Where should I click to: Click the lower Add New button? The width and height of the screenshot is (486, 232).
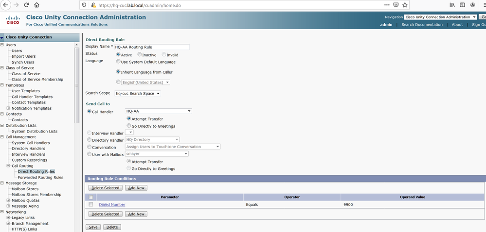tap(136, 214)
